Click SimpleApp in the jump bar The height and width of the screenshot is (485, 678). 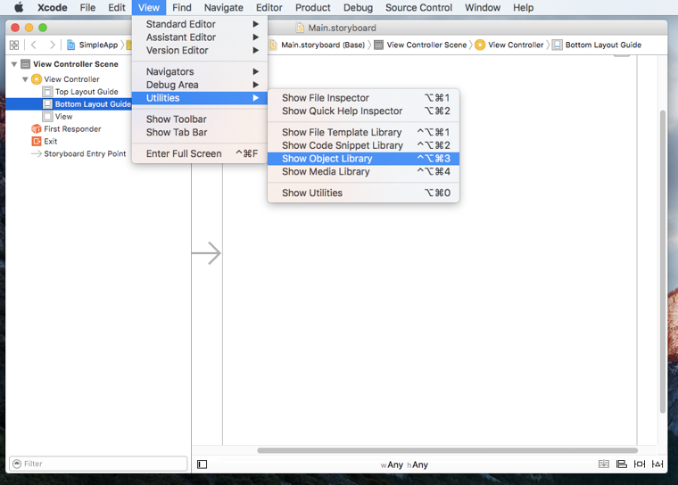click(93, 45)
